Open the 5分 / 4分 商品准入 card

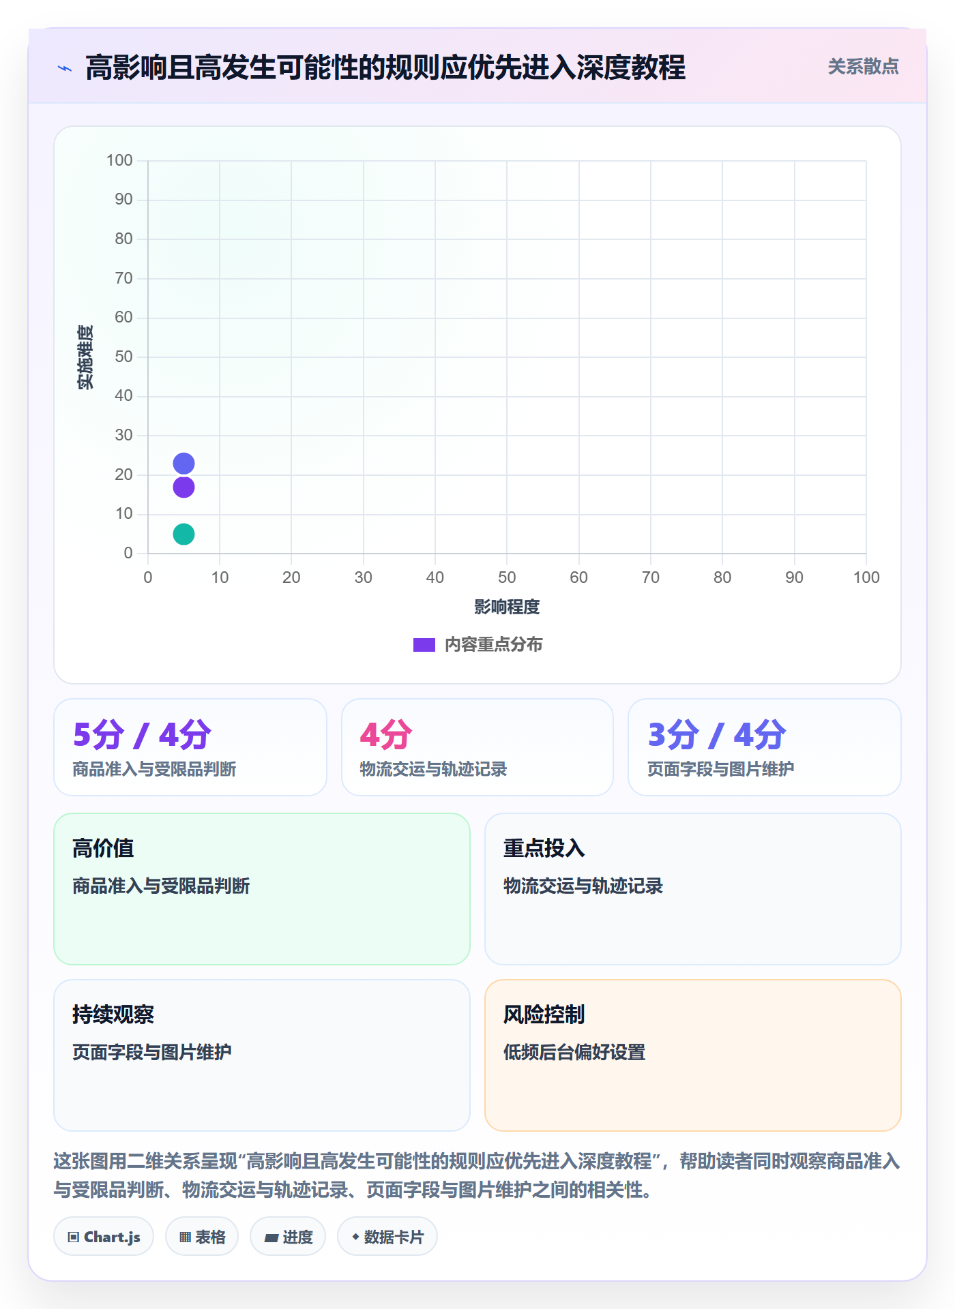(190, 747)
